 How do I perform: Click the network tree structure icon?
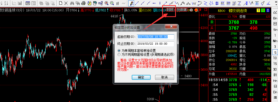(x=101, y=3)
